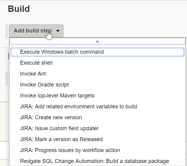The height and width of the screenshot is (166, 187).
Task: Click gray vertical bar left of Add build step
Action: pos(7,31)
